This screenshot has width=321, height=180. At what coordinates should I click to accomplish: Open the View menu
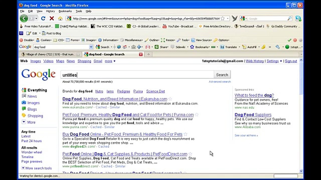pyautogui.click(x=39, y=11)
